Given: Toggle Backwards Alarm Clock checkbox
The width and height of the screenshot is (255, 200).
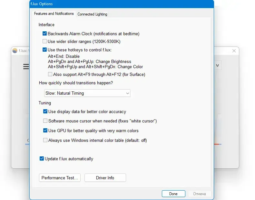Looking at the screenshot, I should point(44,34).
